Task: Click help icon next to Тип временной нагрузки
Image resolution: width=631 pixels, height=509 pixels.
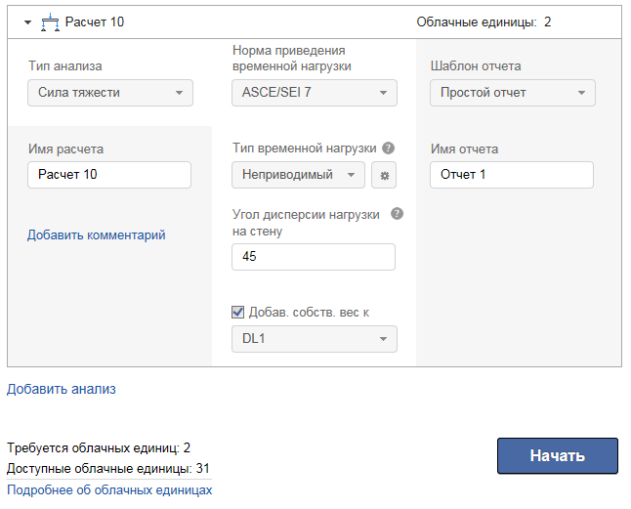Action: coord(388,148)
